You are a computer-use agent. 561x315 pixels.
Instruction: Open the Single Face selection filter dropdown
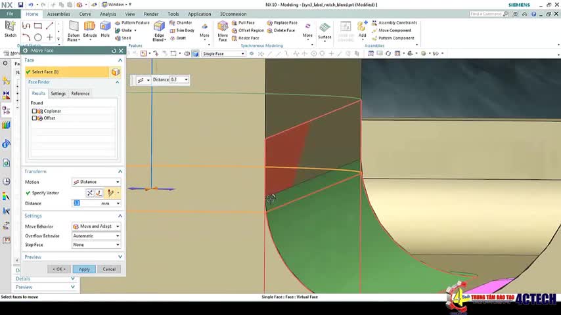(x=223, y=54)
